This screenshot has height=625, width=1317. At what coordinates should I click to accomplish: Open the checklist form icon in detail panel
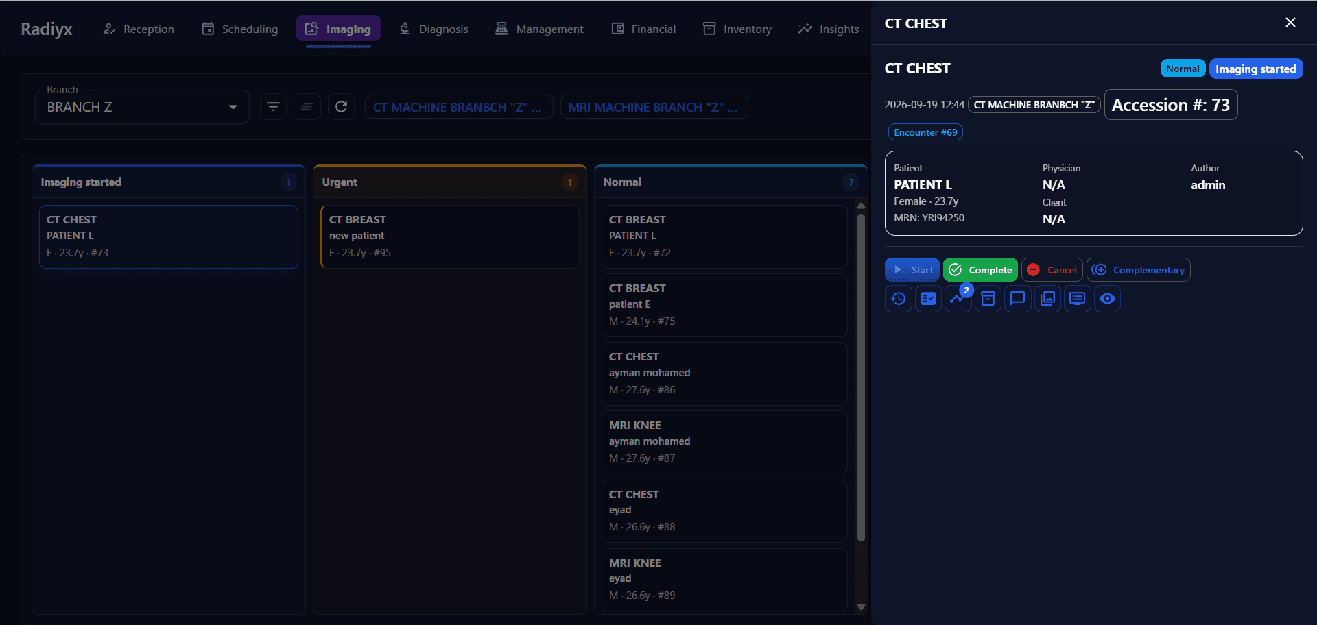pyautogui.click(x=928, y=299)
